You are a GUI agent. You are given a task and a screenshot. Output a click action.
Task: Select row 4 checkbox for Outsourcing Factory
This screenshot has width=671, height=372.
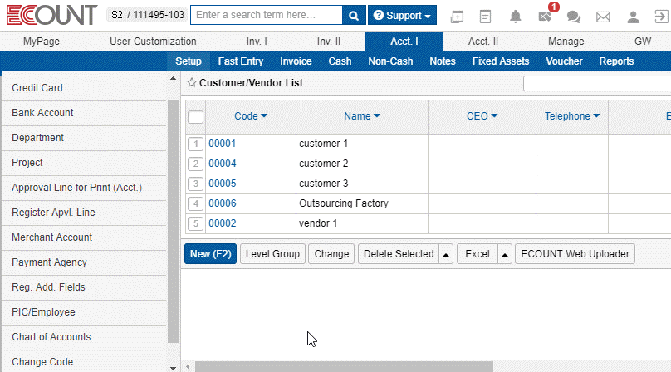[196, 203]
